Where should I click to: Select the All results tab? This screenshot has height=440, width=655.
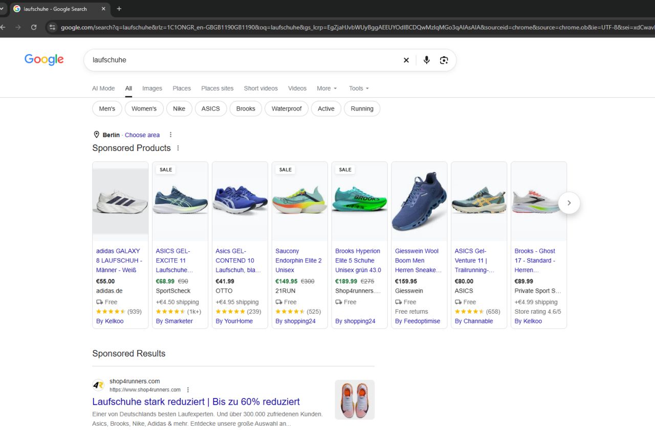coord(128,89)
